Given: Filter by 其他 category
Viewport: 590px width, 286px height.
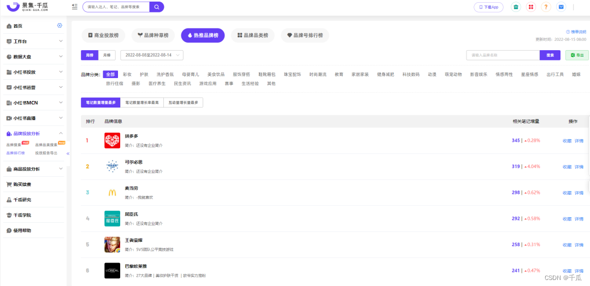Looking at the screenshot, I should click(x=272, y=84).
